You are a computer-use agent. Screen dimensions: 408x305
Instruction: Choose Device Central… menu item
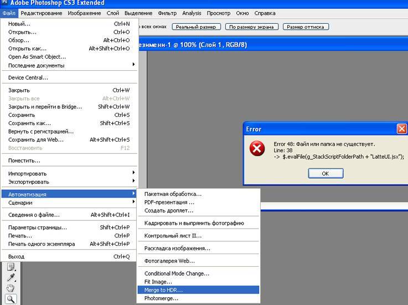(69, 77)
